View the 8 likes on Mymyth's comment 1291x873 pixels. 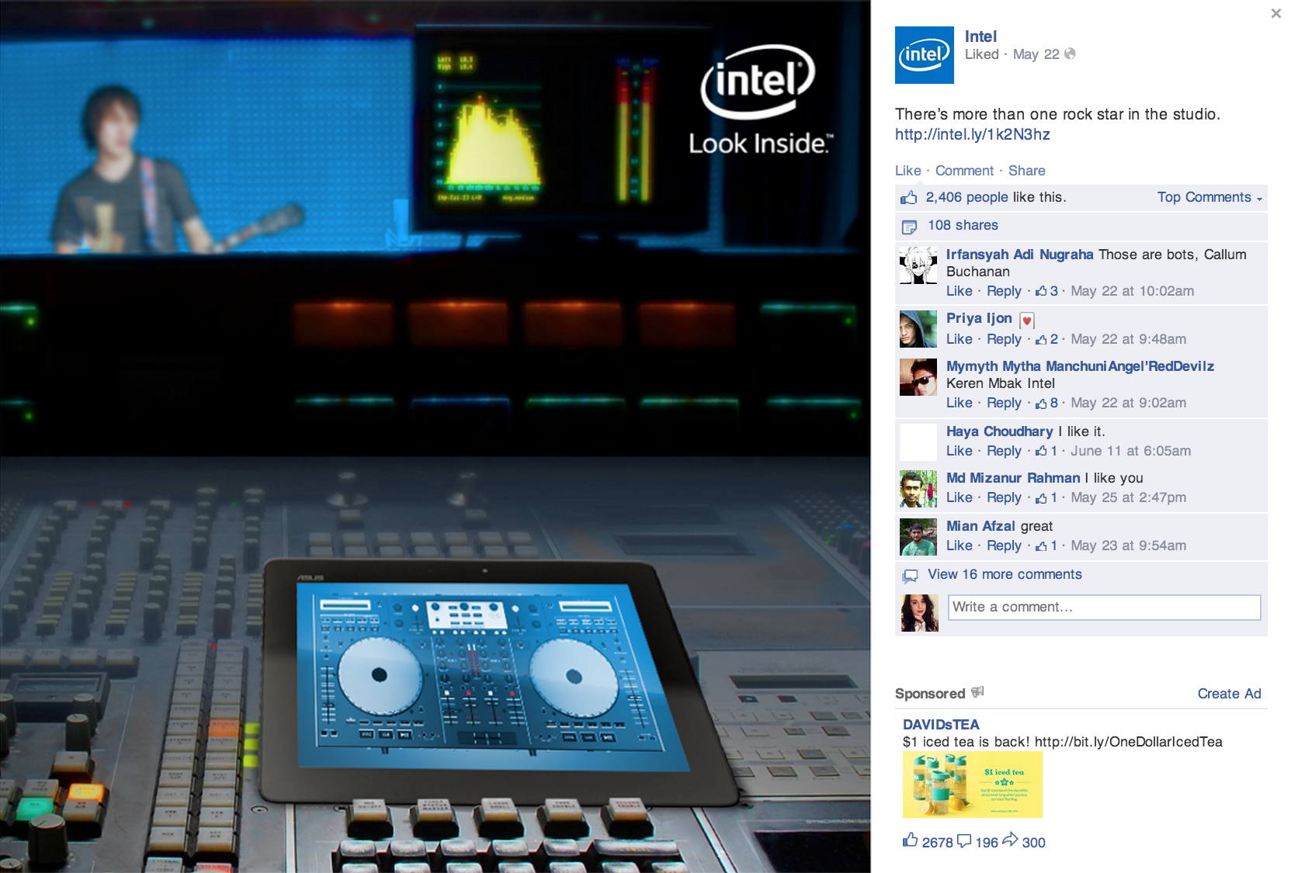coord(1046,403)
